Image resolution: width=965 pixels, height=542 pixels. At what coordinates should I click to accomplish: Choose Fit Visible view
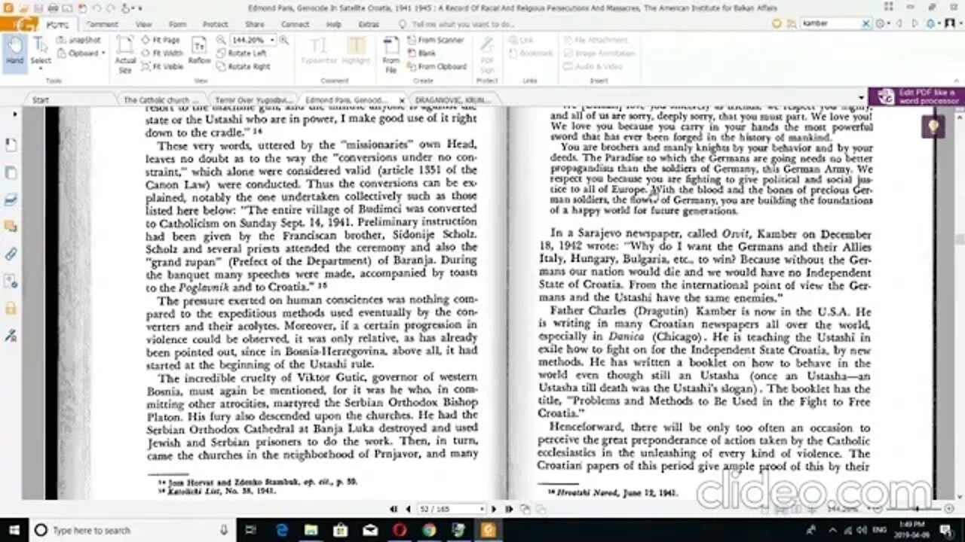[162, 66]
